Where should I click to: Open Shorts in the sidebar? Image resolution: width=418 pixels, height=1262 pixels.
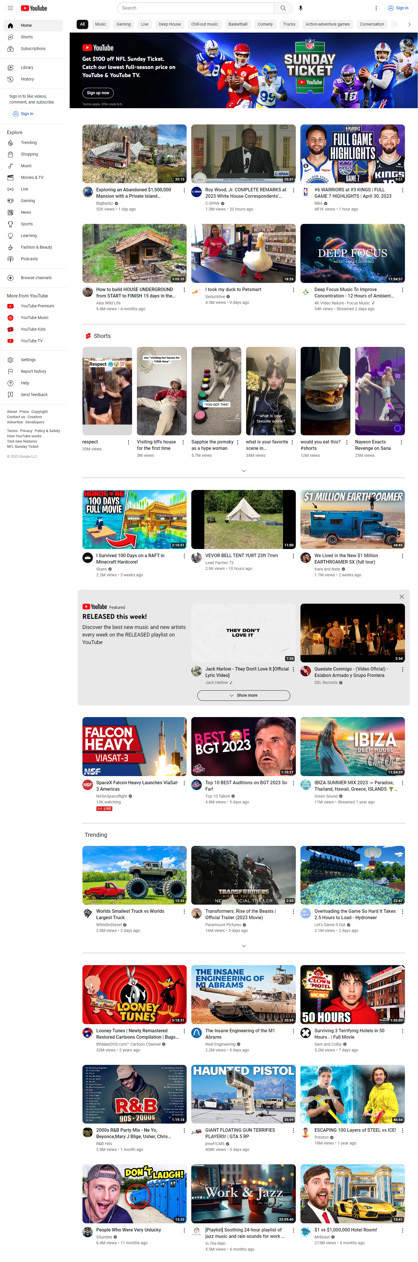33,37
